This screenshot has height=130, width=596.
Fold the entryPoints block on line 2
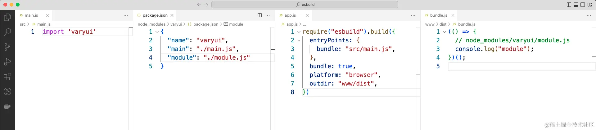tap(299, 40)
